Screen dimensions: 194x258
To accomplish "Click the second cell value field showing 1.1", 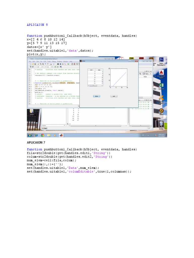I will (49, 67).
